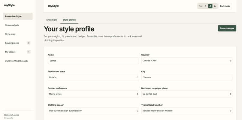The image size is (242, 120).
Task: Open the Country dropdown
Action: 187,61
